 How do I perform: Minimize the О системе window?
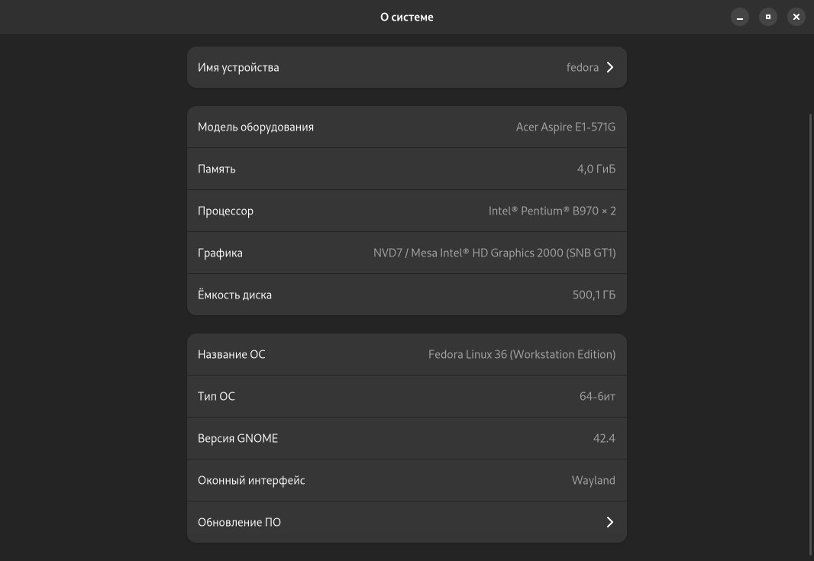(x=739, y=17)
